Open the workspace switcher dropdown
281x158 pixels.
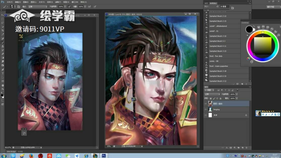(x=273, y=7)
